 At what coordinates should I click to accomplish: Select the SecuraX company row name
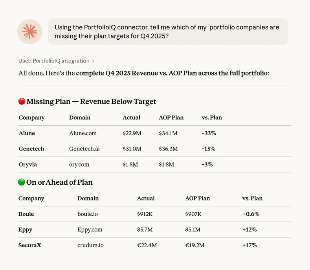coord(29,245)
